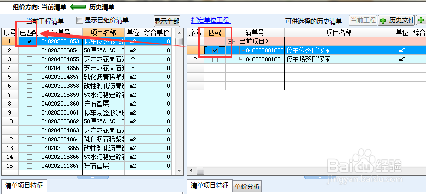Screen dimensions: 426x194
Task: Check the box for row 040204004855
Action: tap(29, 59)
